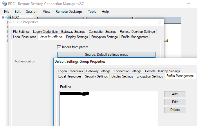
Task: Open the Remote Desktops menu
Action: point(69,12)
